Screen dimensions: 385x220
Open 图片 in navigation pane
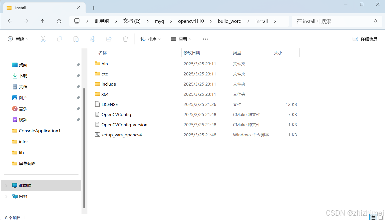pyautogui.click(x=23, y=98)
